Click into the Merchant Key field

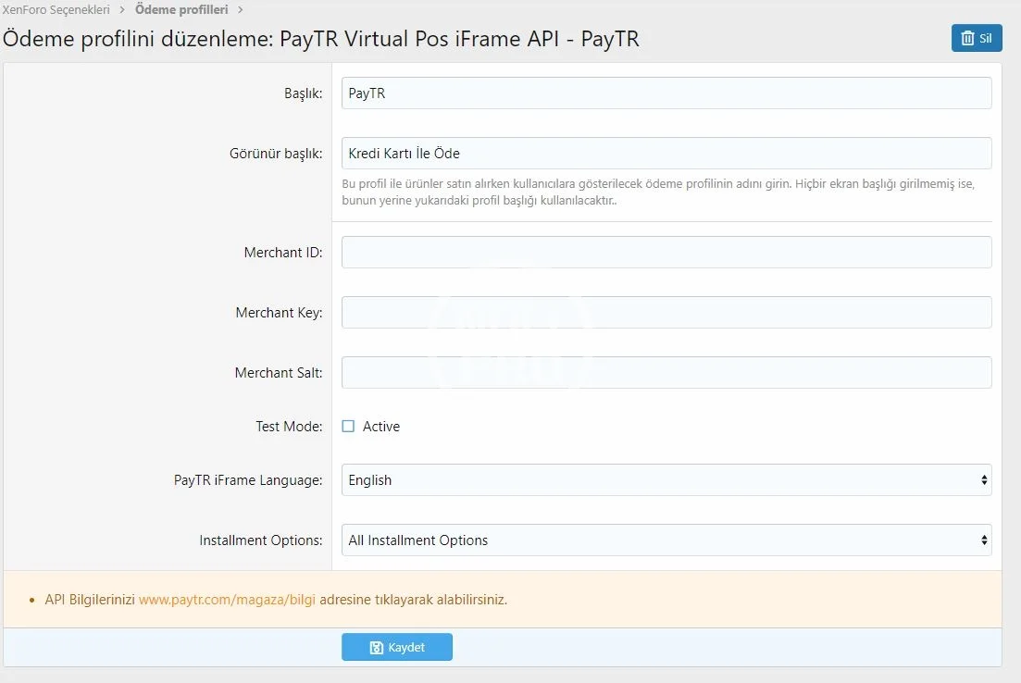click(x=666, y=313)
